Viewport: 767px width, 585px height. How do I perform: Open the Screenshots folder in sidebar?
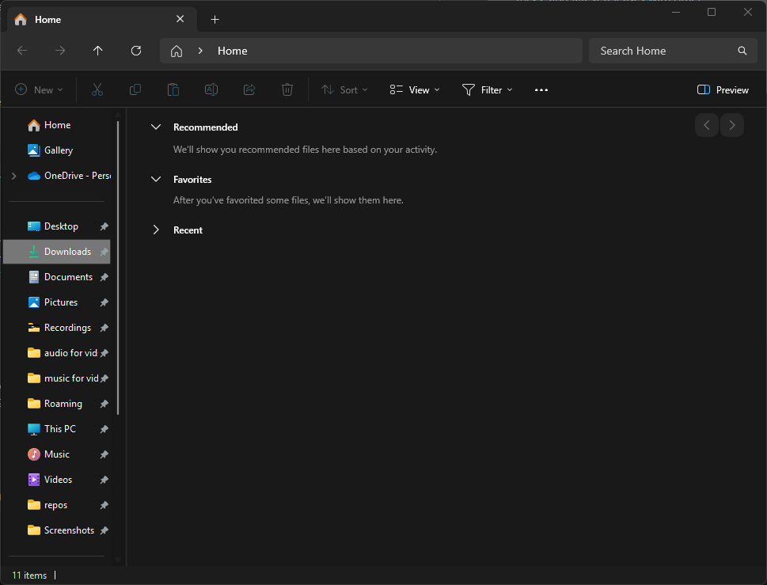[x=57, y=530]
